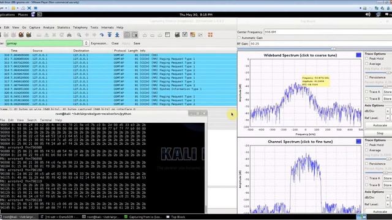Click the Go forward in packet history arrow

pyautogui.click(x=94, y=35)
